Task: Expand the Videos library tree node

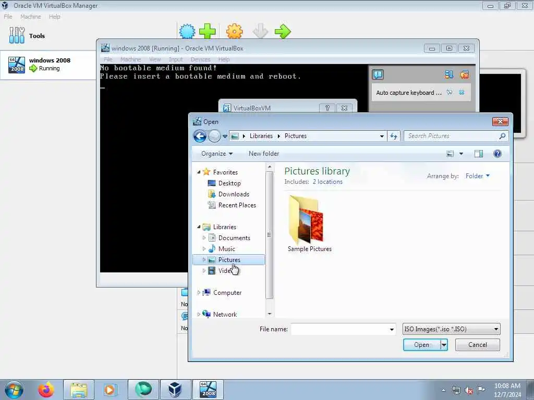Action: (204, 271)
